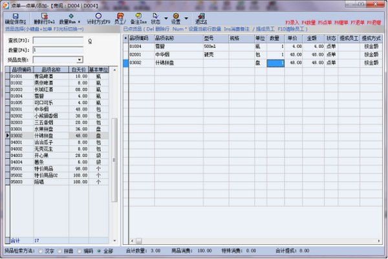
Task: Click the 备注 Ins remark icon
Action: pos(139,16)
